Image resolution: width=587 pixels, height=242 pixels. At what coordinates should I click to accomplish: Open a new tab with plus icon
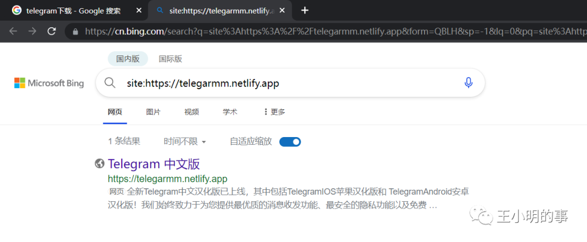coord(305,10)
